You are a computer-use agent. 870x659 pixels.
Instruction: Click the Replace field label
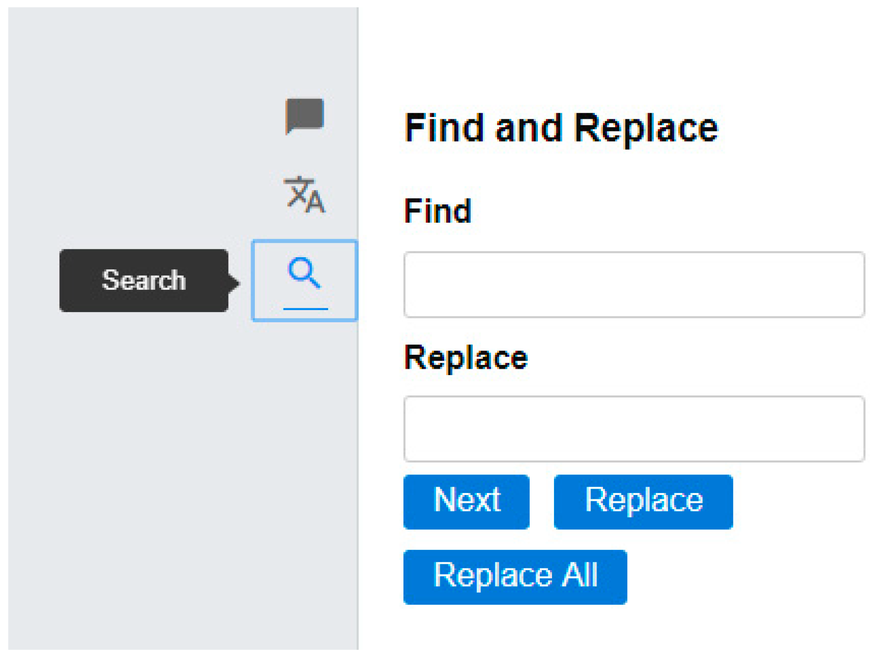point(466,358)
